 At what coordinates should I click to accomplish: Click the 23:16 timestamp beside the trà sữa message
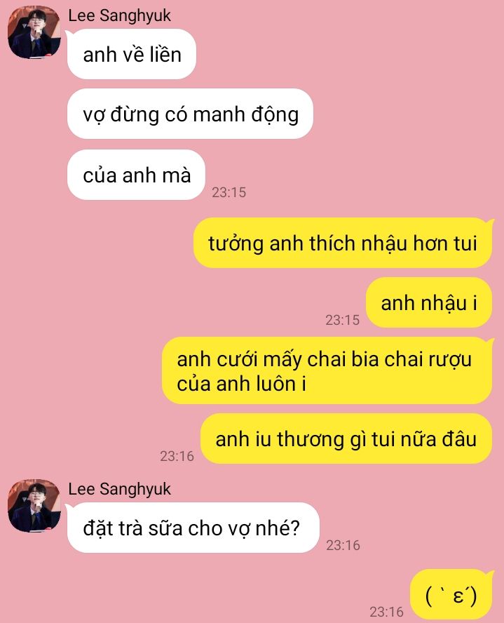(343, 545)
